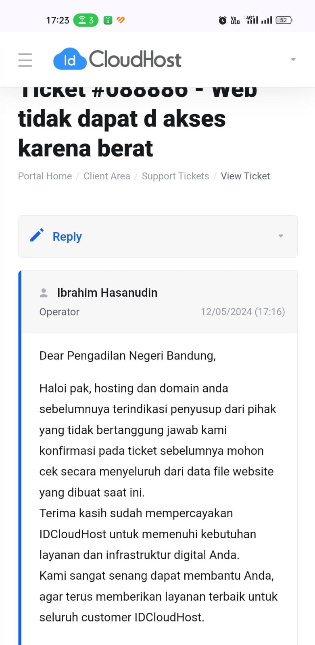
Task: Go to Portal Home breadcrumb
Action: 45,176
